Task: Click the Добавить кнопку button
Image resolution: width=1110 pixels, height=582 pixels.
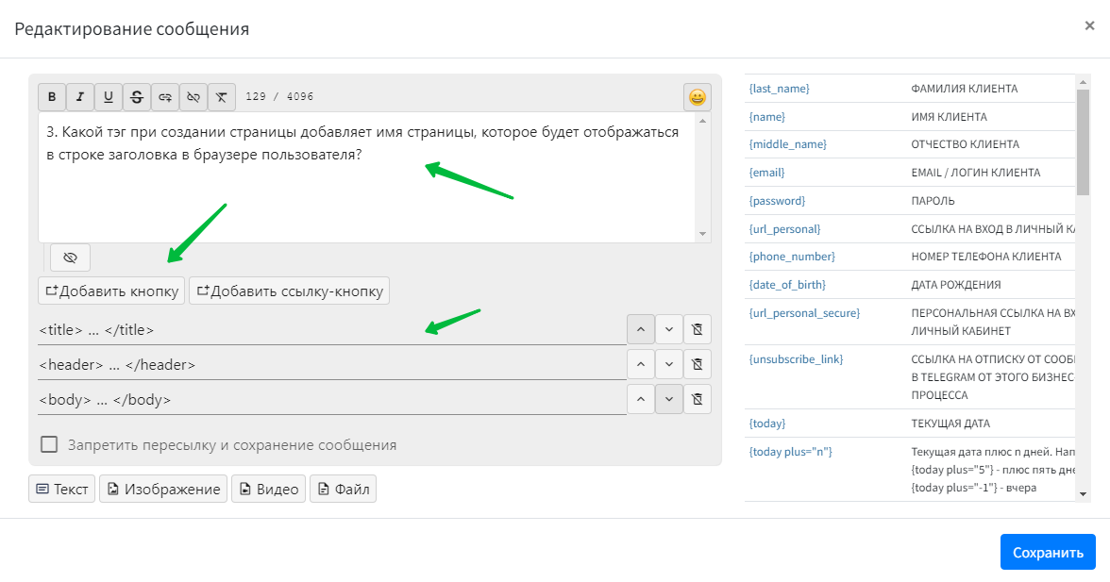Action: point(110,291)
